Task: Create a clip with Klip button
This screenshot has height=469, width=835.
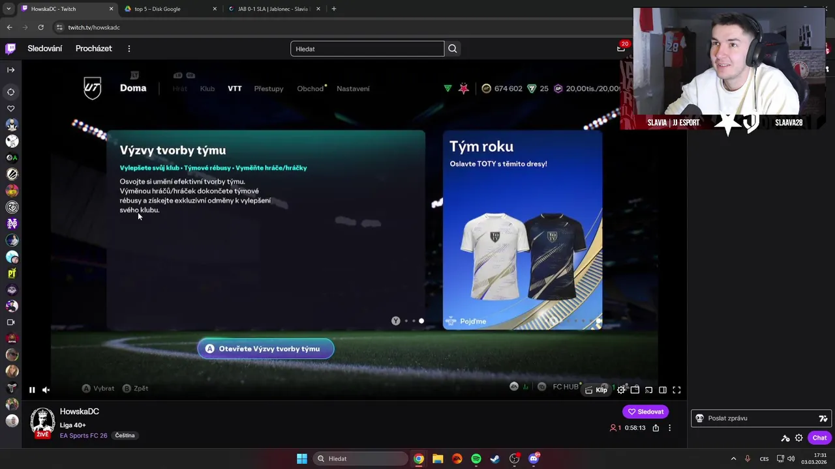Action: click(x=596, y=390)
